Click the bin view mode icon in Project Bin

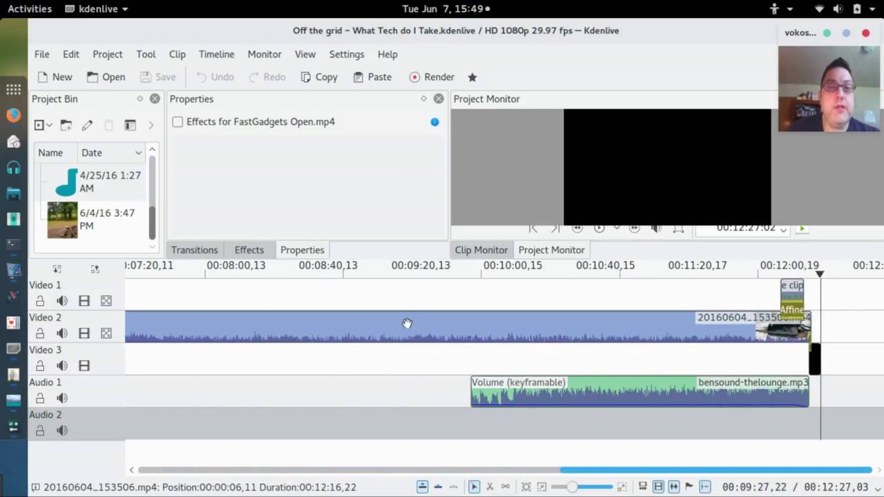click(130, 125)
